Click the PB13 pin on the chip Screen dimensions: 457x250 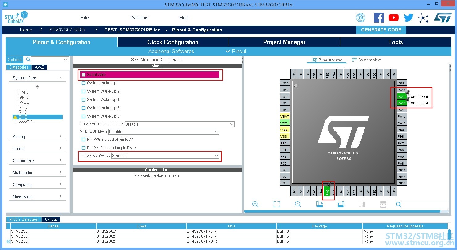402,183
